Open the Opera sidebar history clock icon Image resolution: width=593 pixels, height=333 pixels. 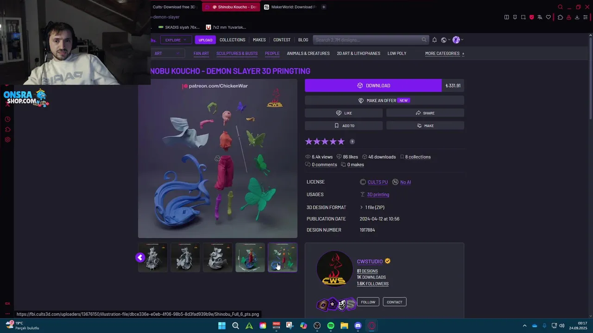pyautogui.click(x=7, y=119)
